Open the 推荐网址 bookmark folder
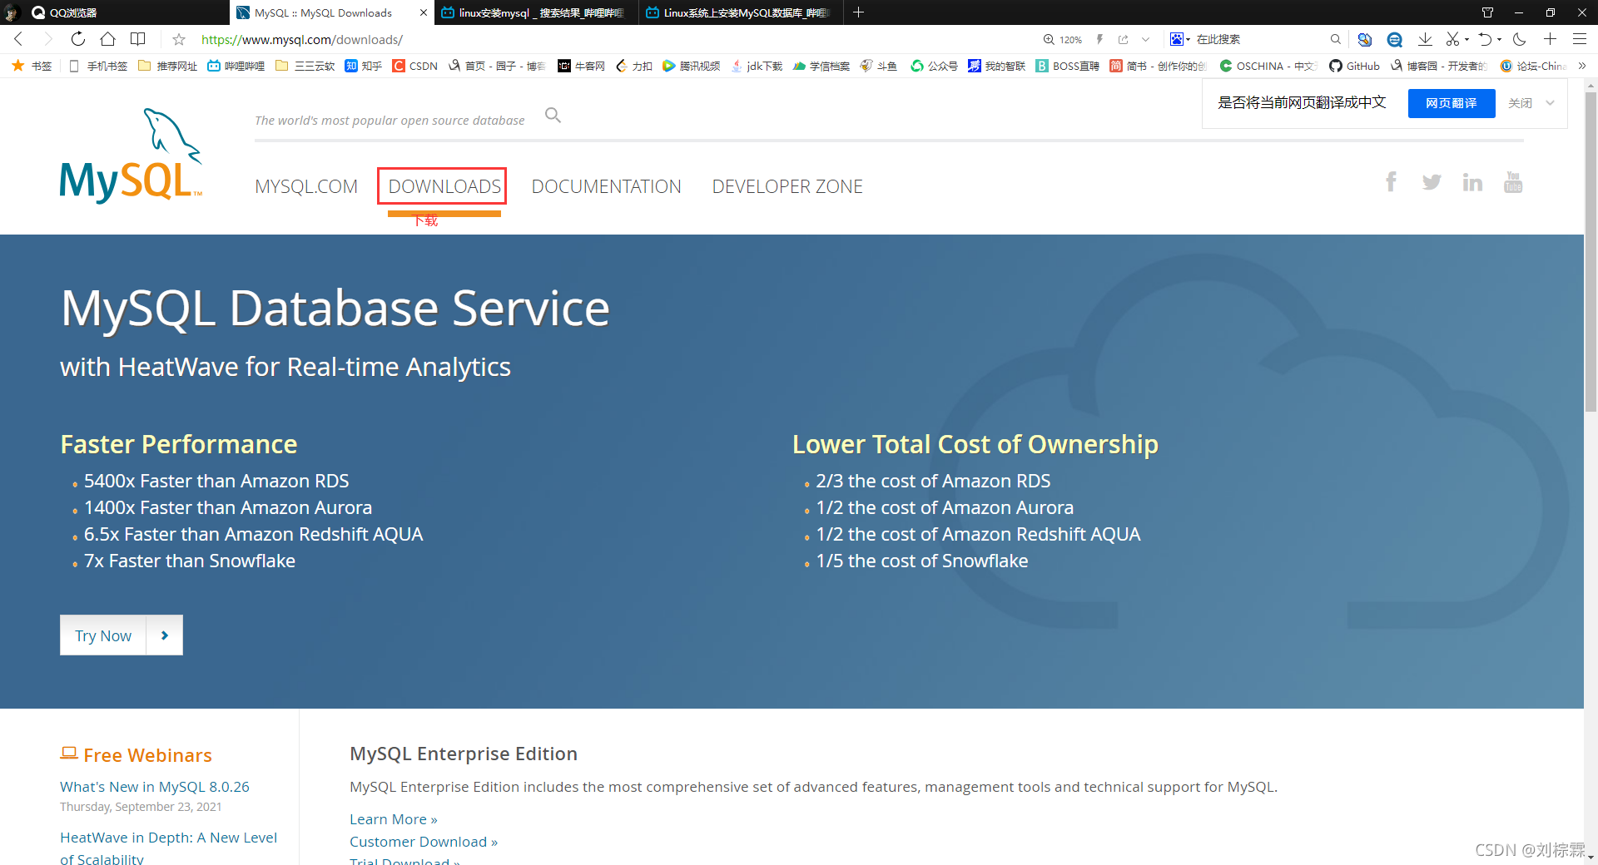This screenshot has width=1598, height=865. pyautogui.click(x=167, y=66)
